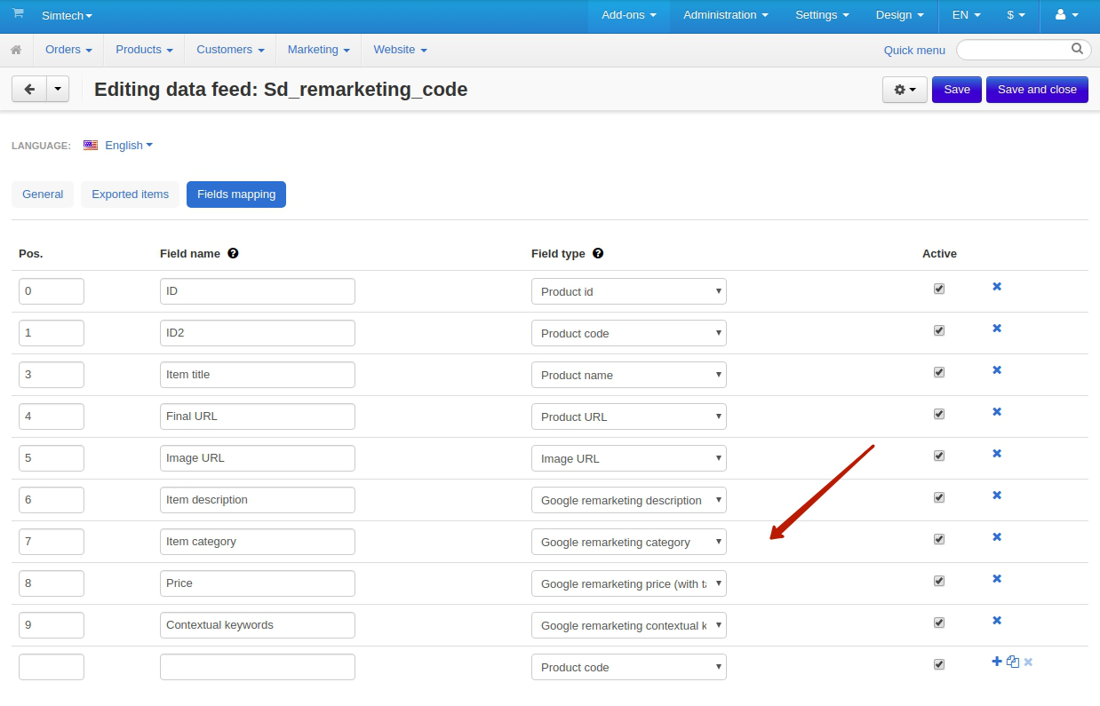This screenshot has height=706, width=1100.
Task: Add a new field row with plus icon
Action: tap(997, 662)
